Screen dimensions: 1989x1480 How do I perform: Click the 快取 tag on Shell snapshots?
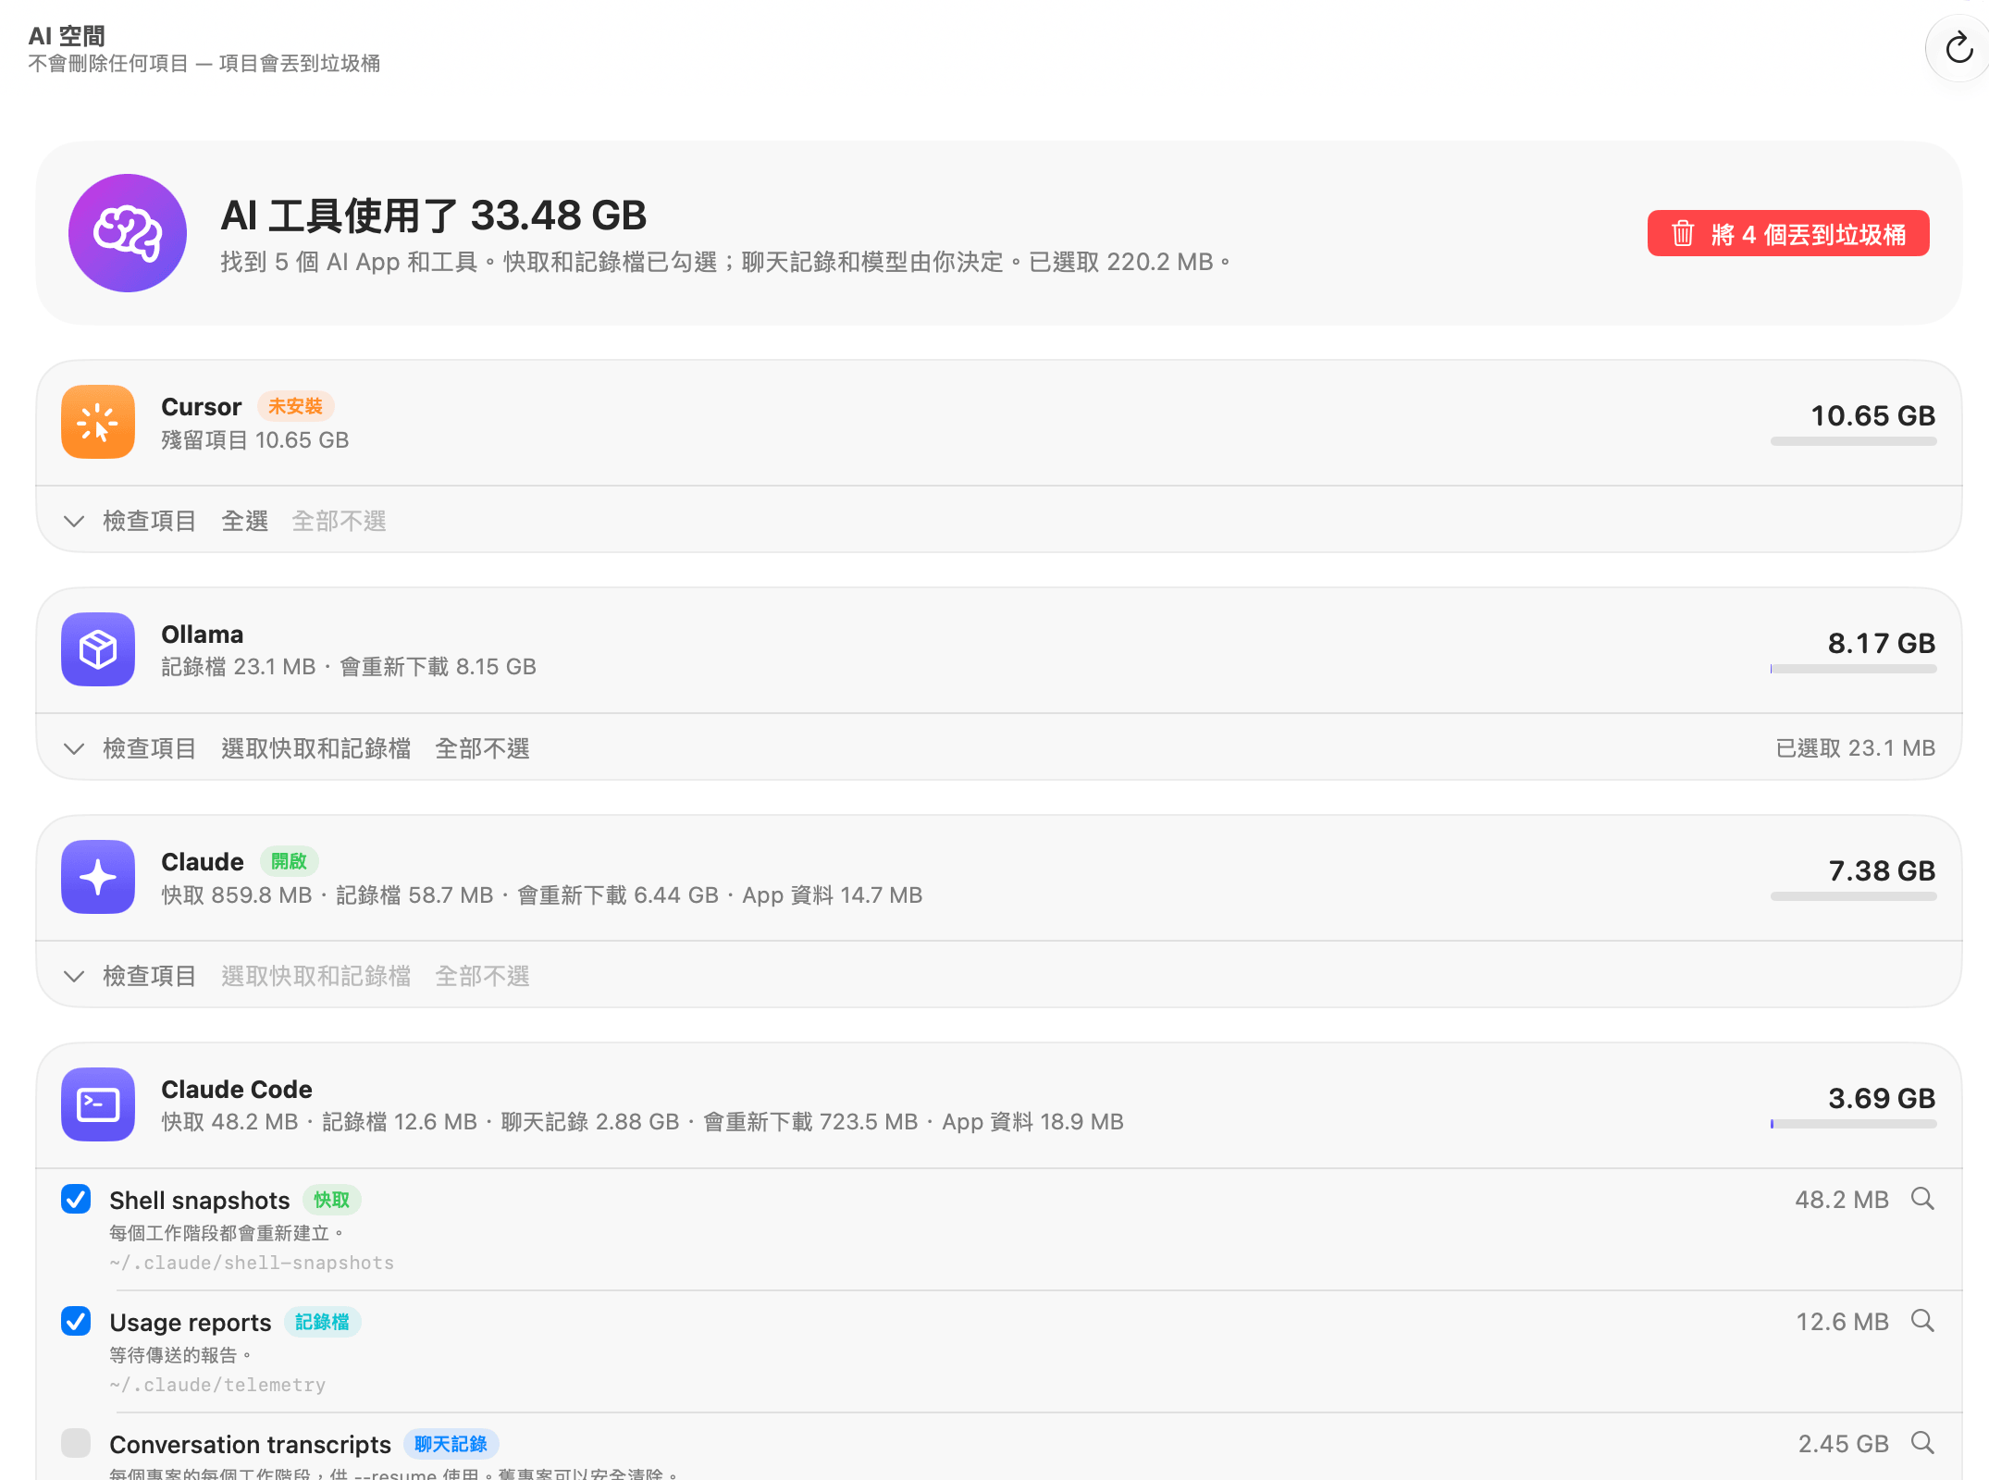pos(331,1200)
